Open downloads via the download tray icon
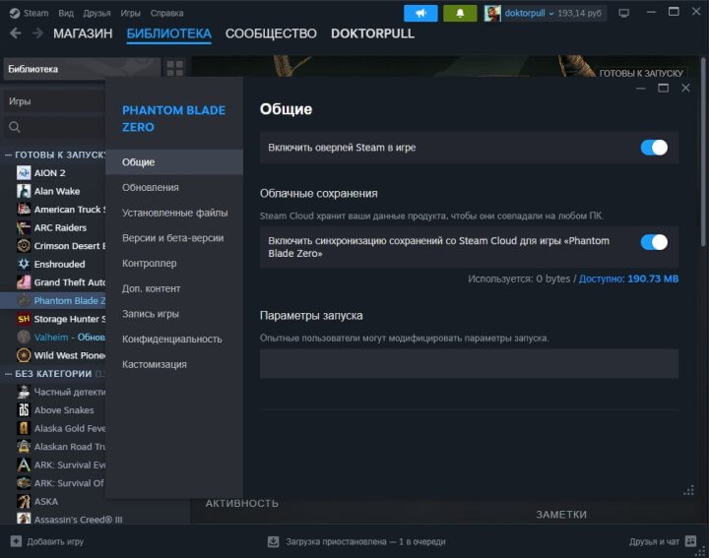Screen dimensions: 709x558 click(273, 541)
